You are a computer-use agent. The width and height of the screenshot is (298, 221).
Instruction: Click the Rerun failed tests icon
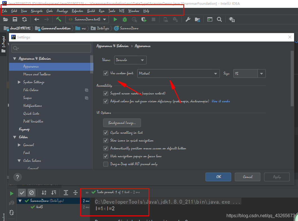coord(12,203)
